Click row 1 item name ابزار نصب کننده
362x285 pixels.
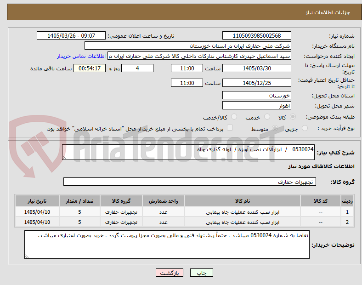[243, 212]
